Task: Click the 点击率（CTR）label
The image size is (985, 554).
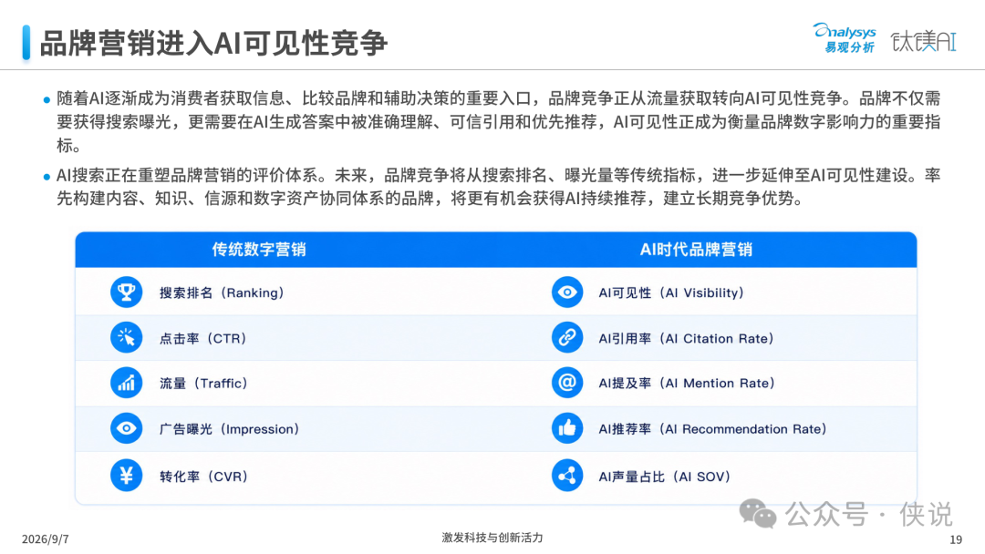Action: point(202,339)
